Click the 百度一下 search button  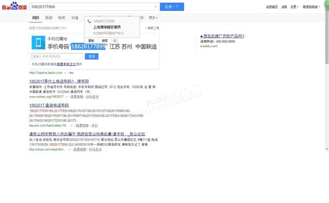point(172,7)
